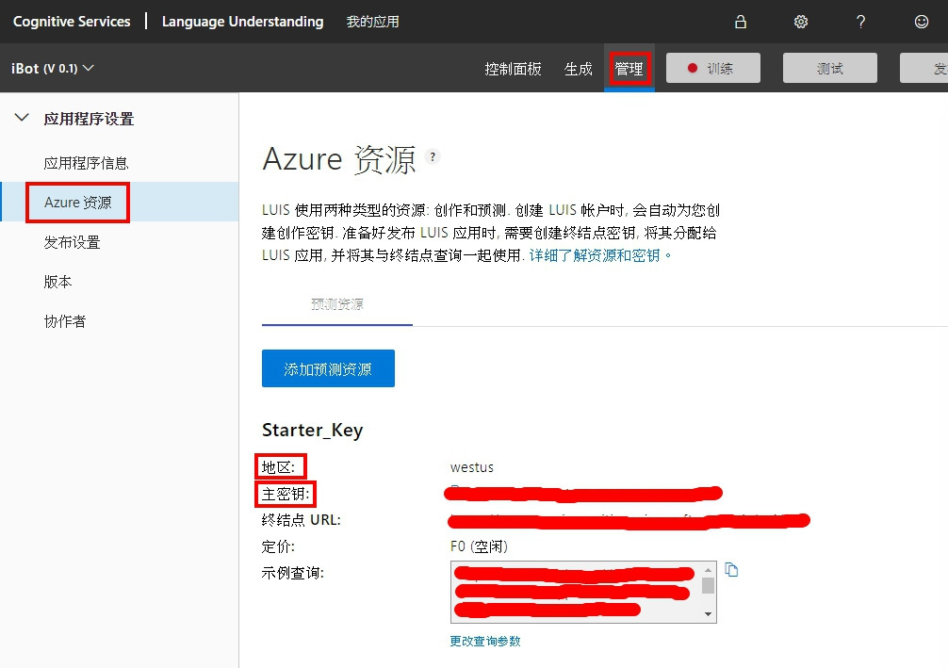Copy the example query with copy icon
This screenshot has height=668, width=948.
731,569
